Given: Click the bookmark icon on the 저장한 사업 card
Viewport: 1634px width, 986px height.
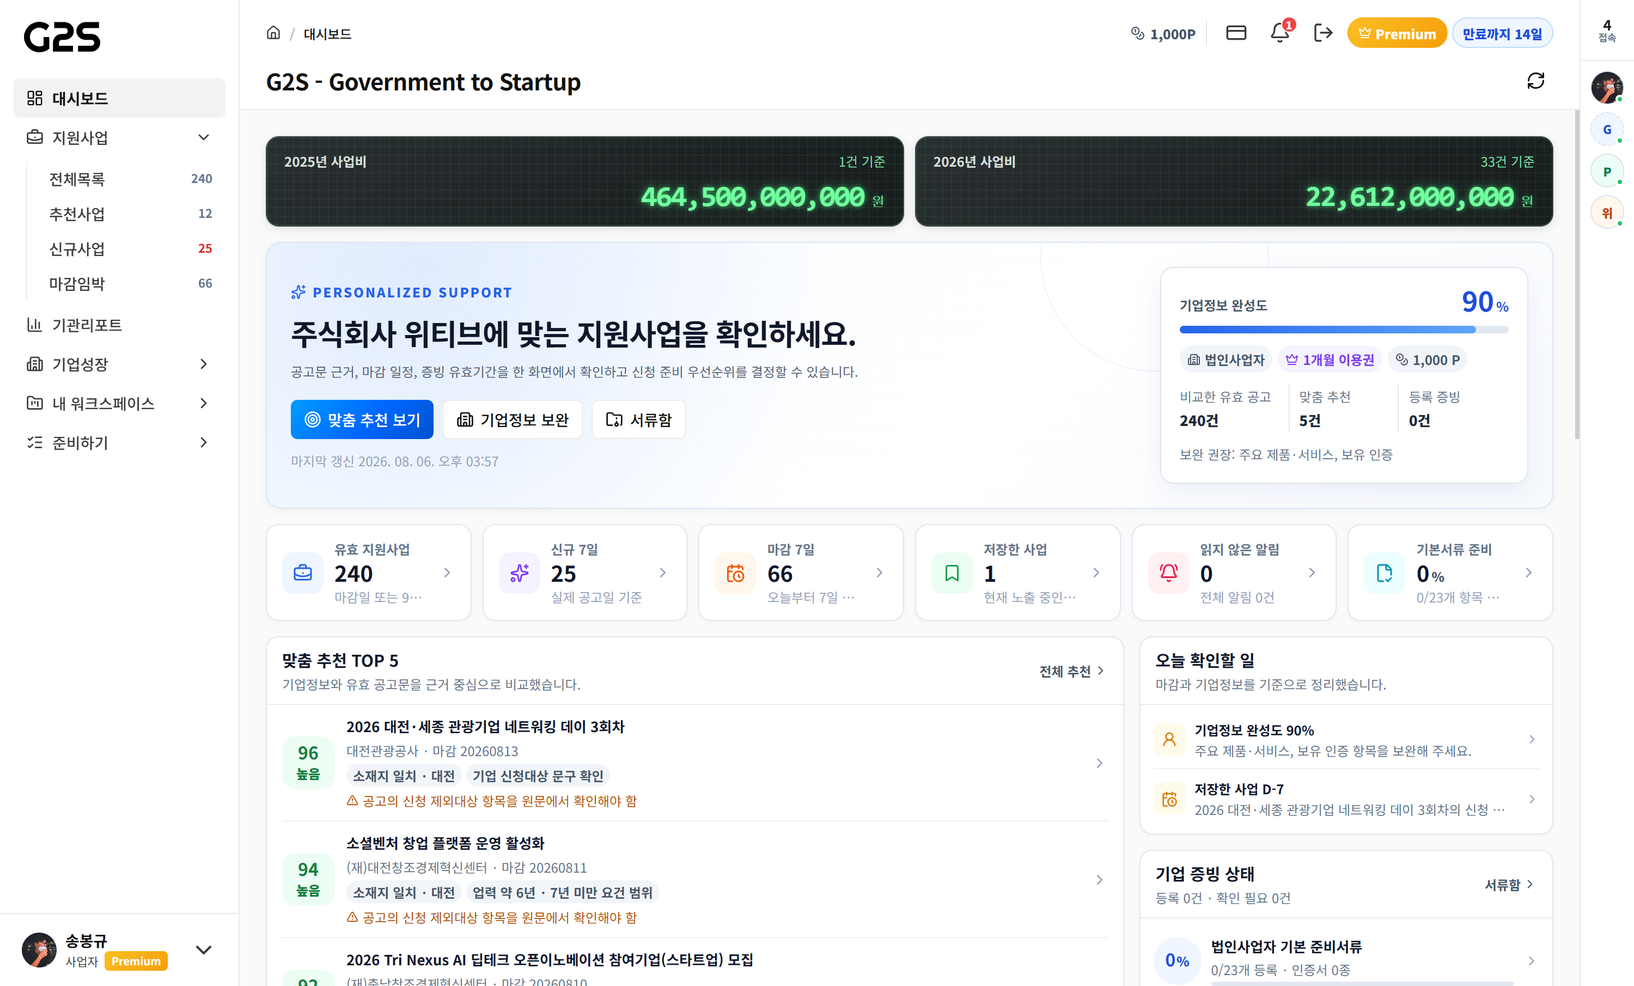Looking at the screenshot, I should (x=952, y=573).
